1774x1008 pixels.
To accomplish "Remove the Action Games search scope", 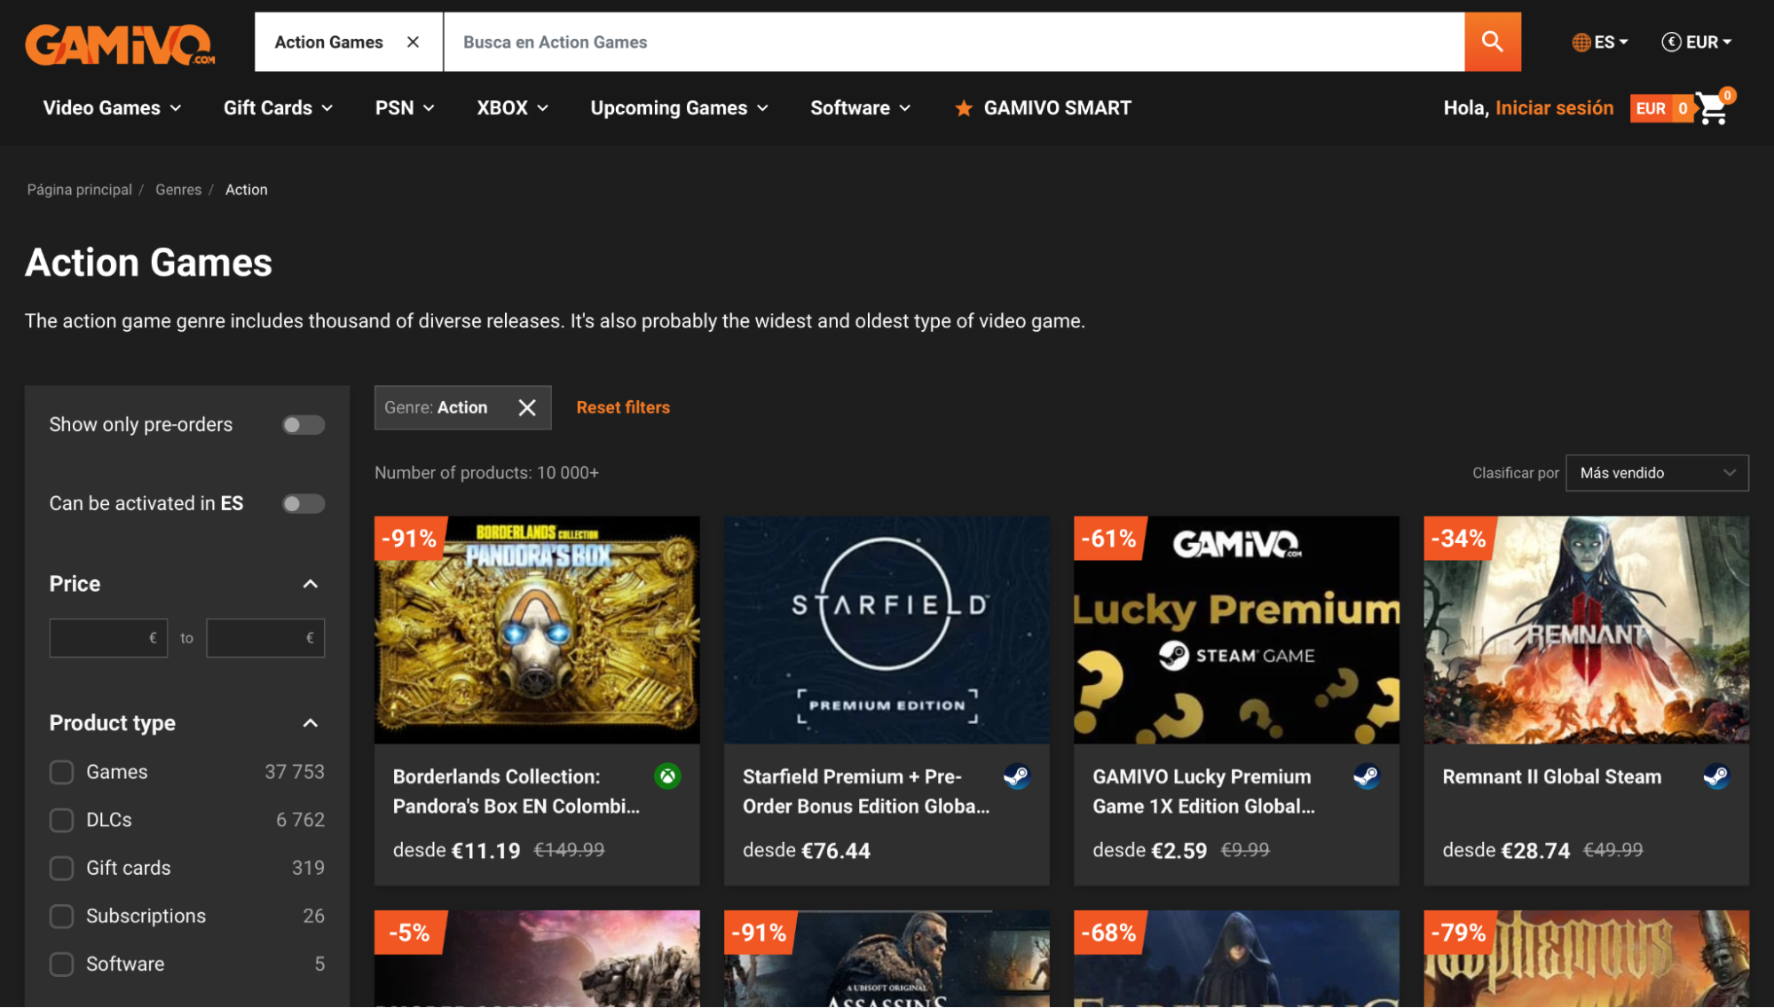I will [413, 42].
